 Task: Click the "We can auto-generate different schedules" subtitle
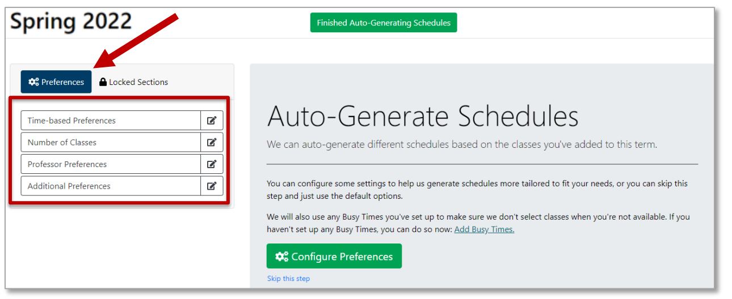[461, 144]
